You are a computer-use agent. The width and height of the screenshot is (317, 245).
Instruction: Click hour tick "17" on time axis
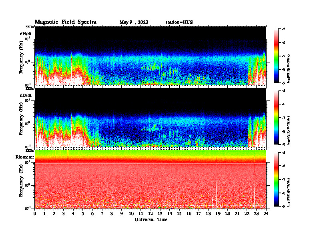click(199, 213)
